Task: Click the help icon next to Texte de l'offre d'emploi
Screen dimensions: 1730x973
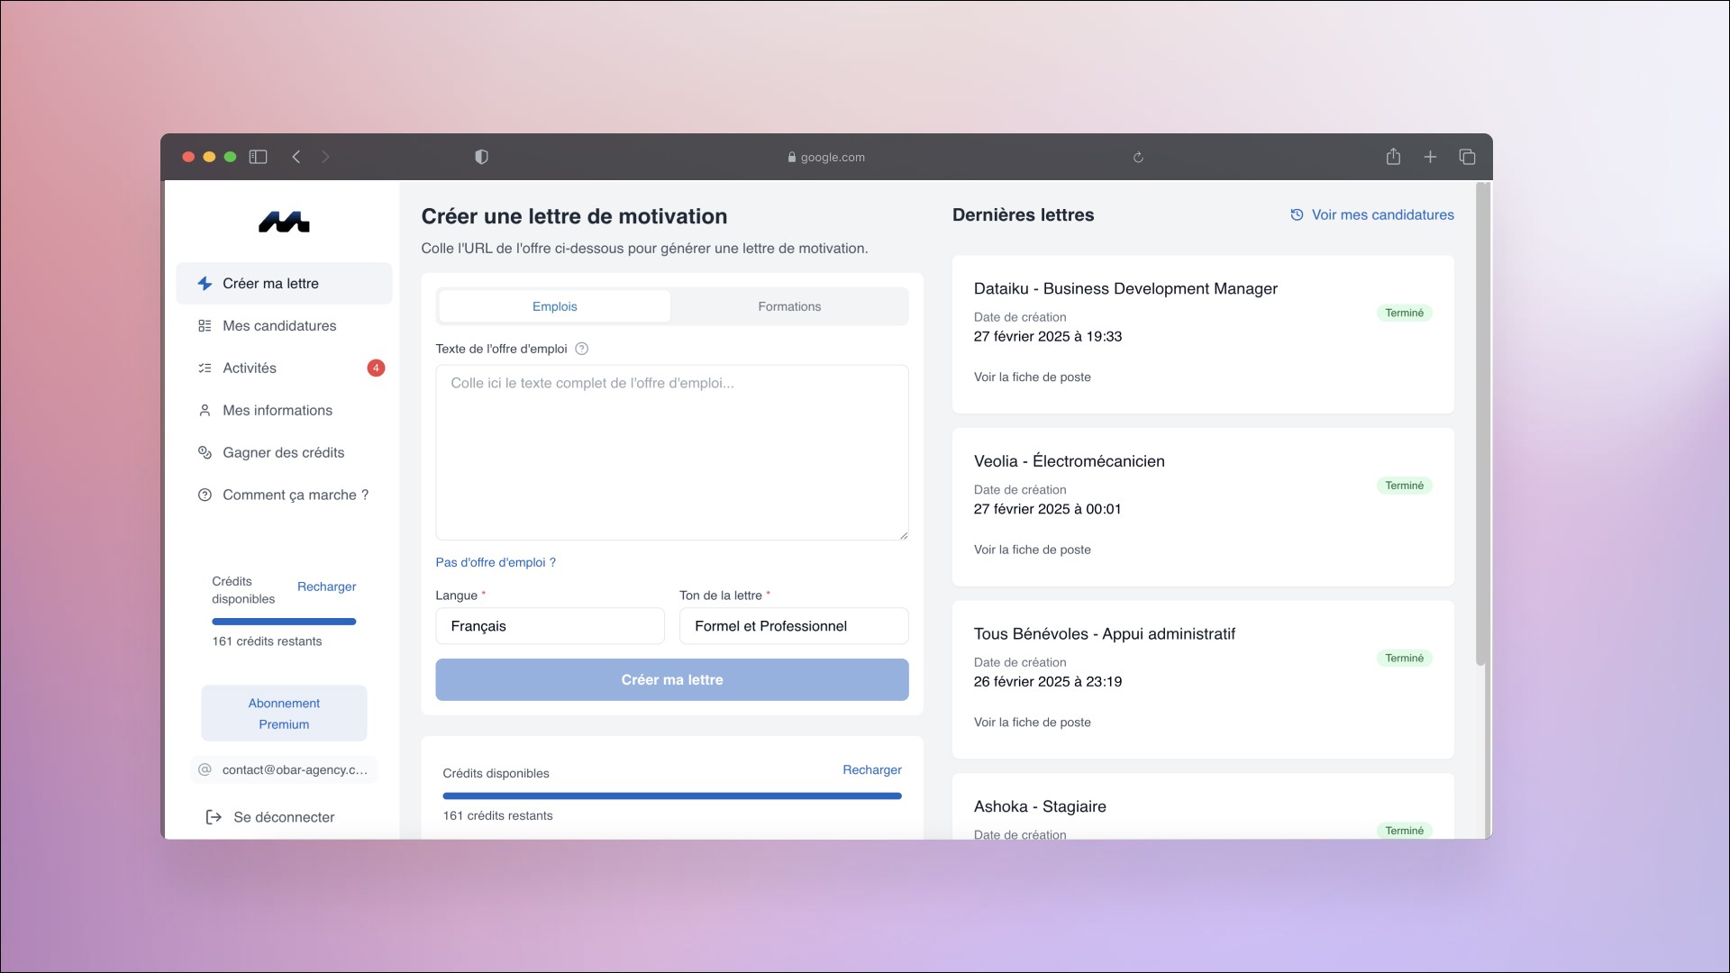Action: click(581, 349)
